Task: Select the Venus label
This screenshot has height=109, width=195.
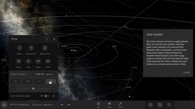Action: (64, 46)
